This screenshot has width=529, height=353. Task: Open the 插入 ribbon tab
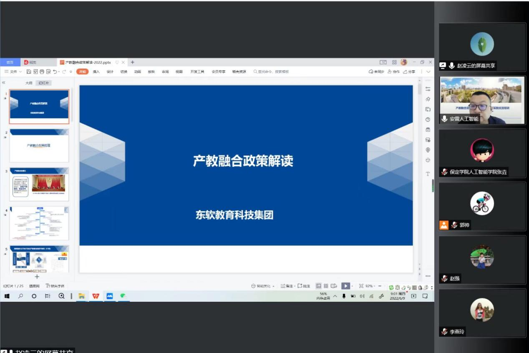[x=96, y=72]
